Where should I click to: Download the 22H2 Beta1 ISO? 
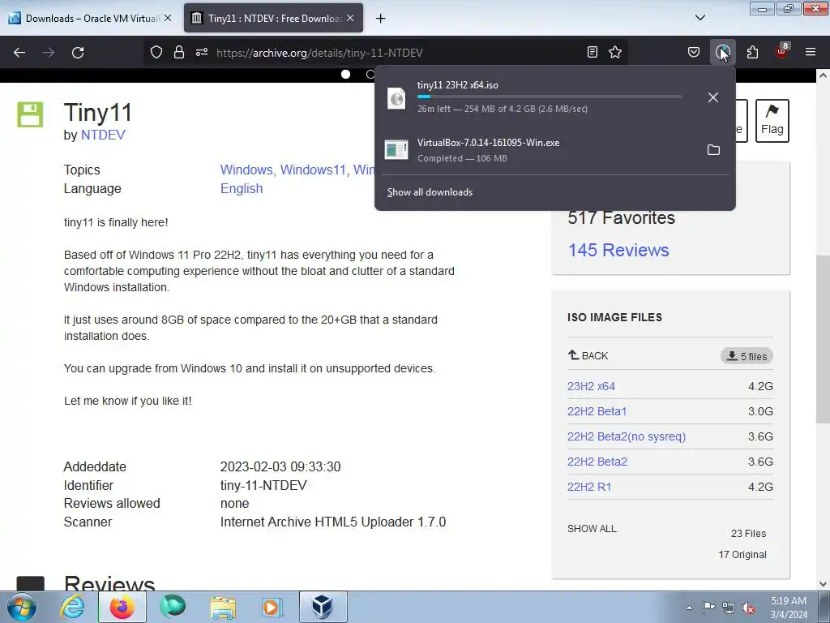pyautogui.click(x=597, y=411)
